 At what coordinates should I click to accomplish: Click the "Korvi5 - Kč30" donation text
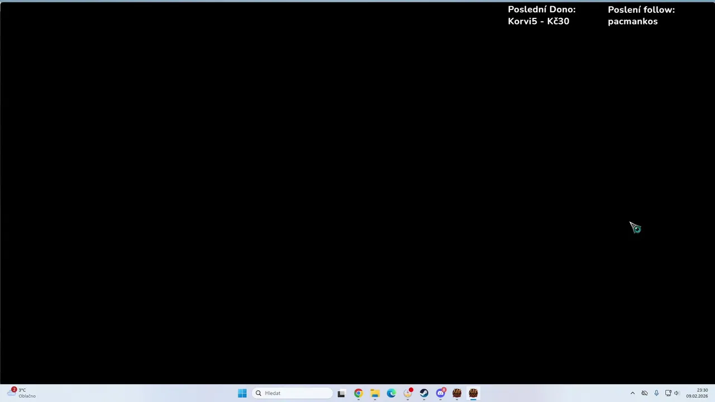coord(538,21)
